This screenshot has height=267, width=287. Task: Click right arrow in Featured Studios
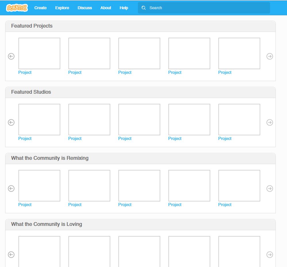tap(269, 122)
